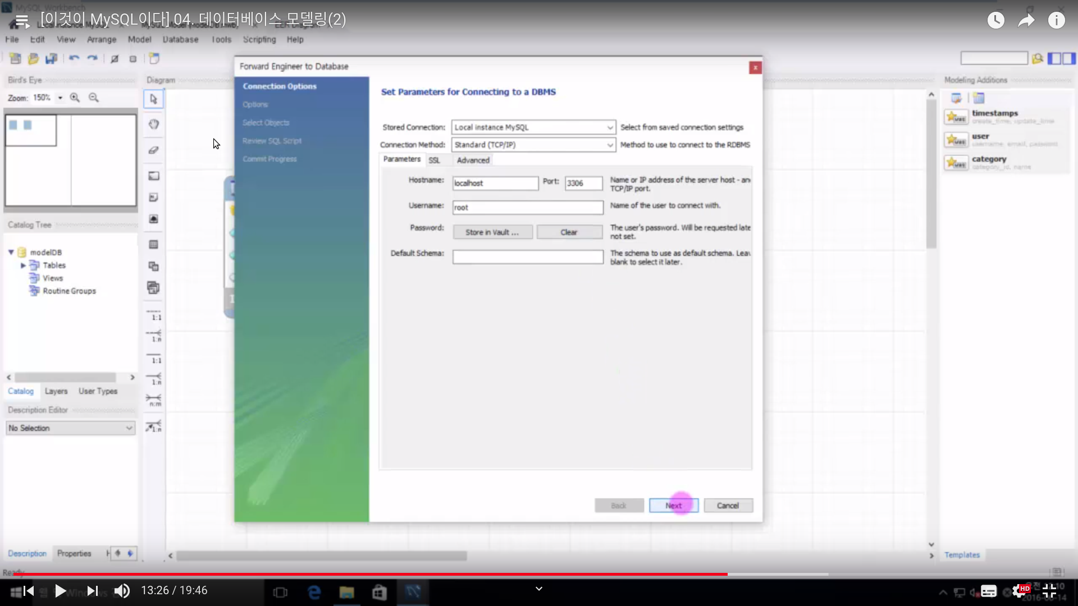
Task: Select the hand pan tool
Action: point(153,124)
